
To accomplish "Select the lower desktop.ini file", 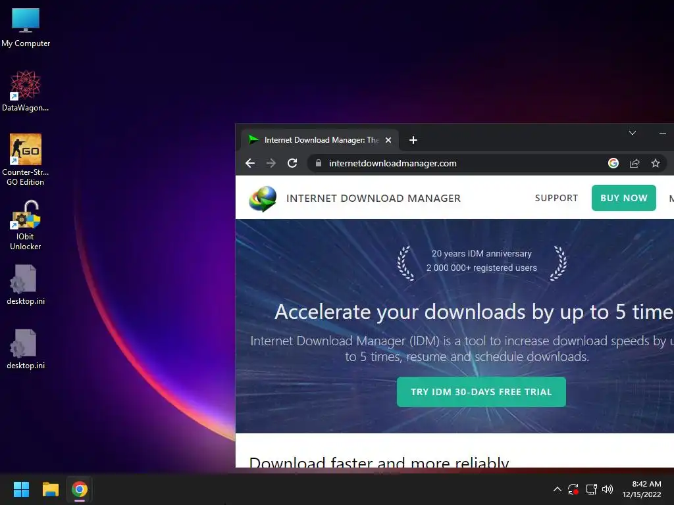I will click(x=26, y=349).
